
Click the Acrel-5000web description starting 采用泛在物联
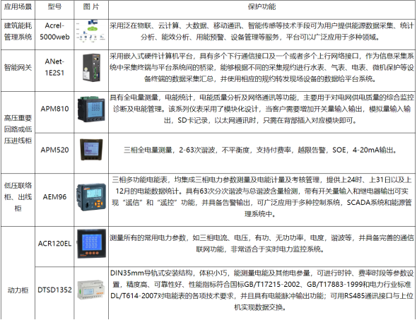click(262, 31)
